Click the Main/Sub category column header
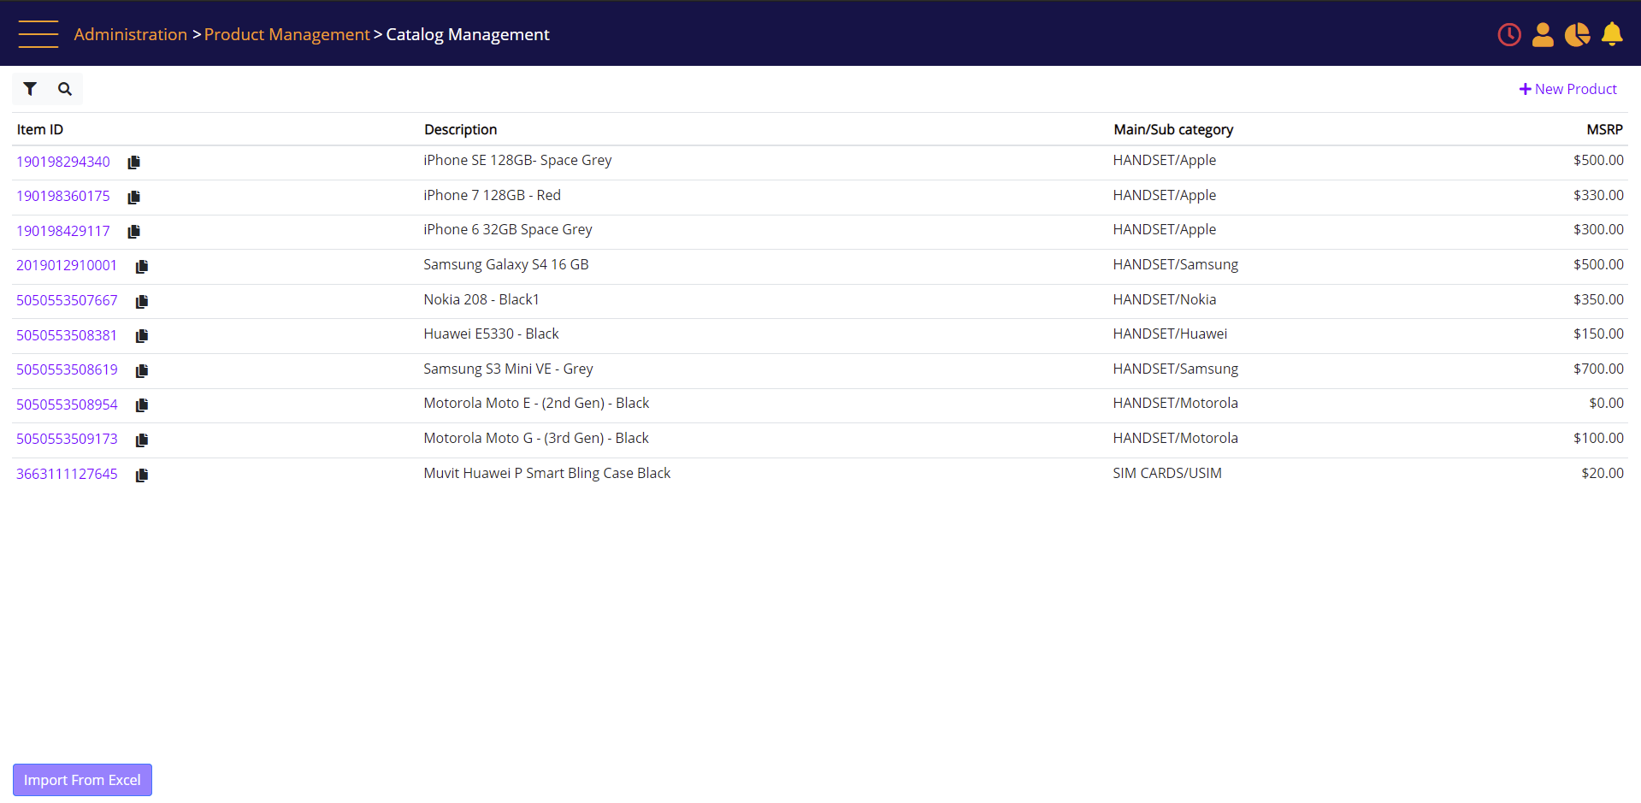The image size is (1641, 803). click(x=1173, y=129)
